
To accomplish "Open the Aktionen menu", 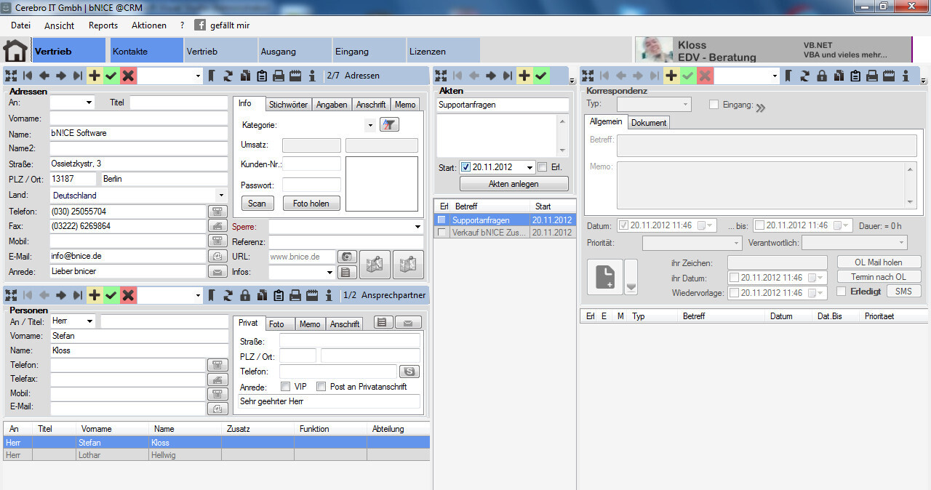I will pyautogui.click(x=149, y=25).
